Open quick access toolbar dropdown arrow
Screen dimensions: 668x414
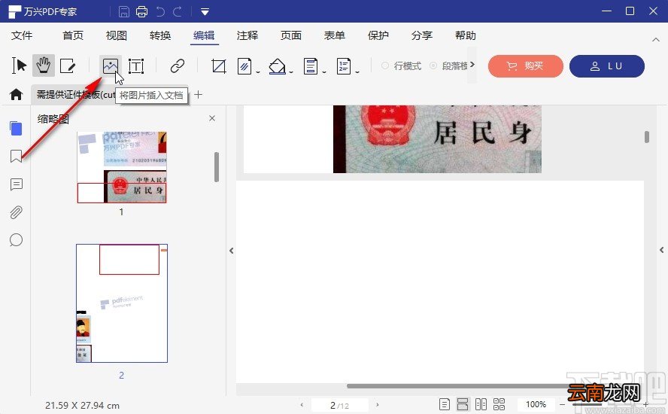click(205, 12)
